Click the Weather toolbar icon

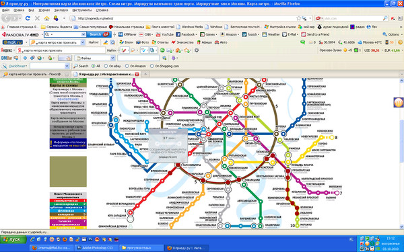[x=271, y=34]
